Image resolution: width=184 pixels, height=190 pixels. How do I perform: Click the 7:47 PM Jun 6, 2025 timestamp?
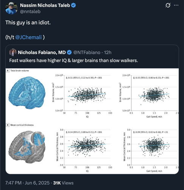click(27, 183)
